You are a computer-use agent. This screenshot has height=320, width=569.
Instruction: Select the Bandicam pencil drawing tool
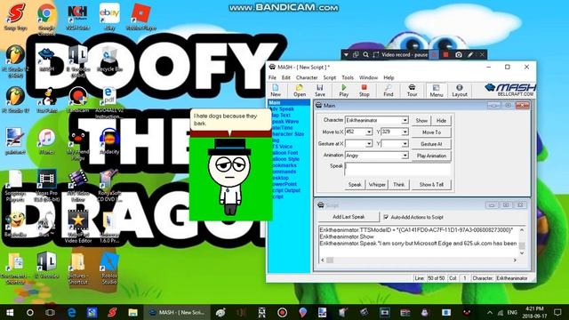click(x=470, y=55)
